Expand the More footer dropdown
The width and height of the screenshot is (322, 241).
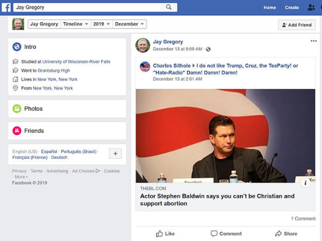[x=21, y=177]
